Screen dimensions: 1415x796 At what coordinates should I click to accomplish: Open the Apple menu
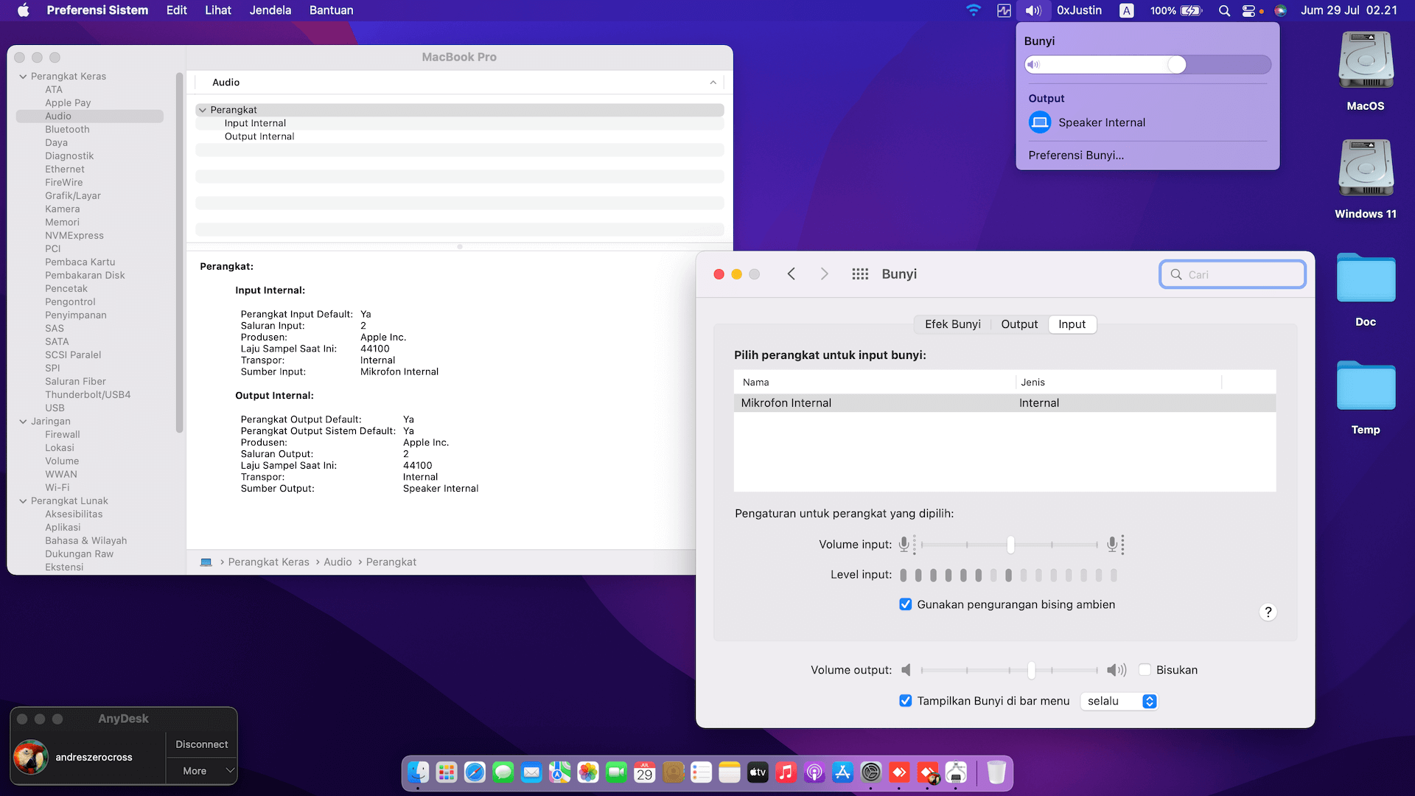(x=23, y=10)
